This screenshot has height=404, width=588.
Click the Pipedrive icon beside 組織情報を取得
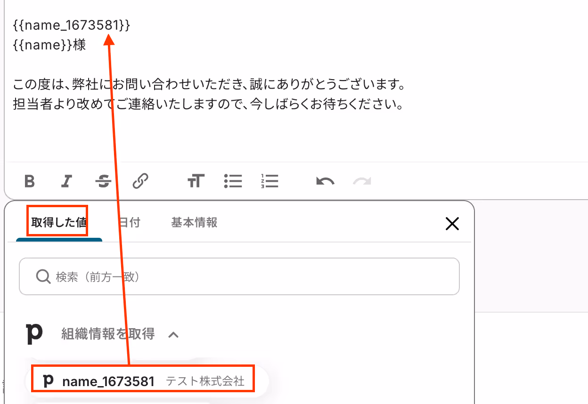pos(34,333)
